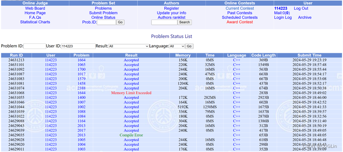Open problem 1084 link
The image size is (343, 152).
(81, 116)
